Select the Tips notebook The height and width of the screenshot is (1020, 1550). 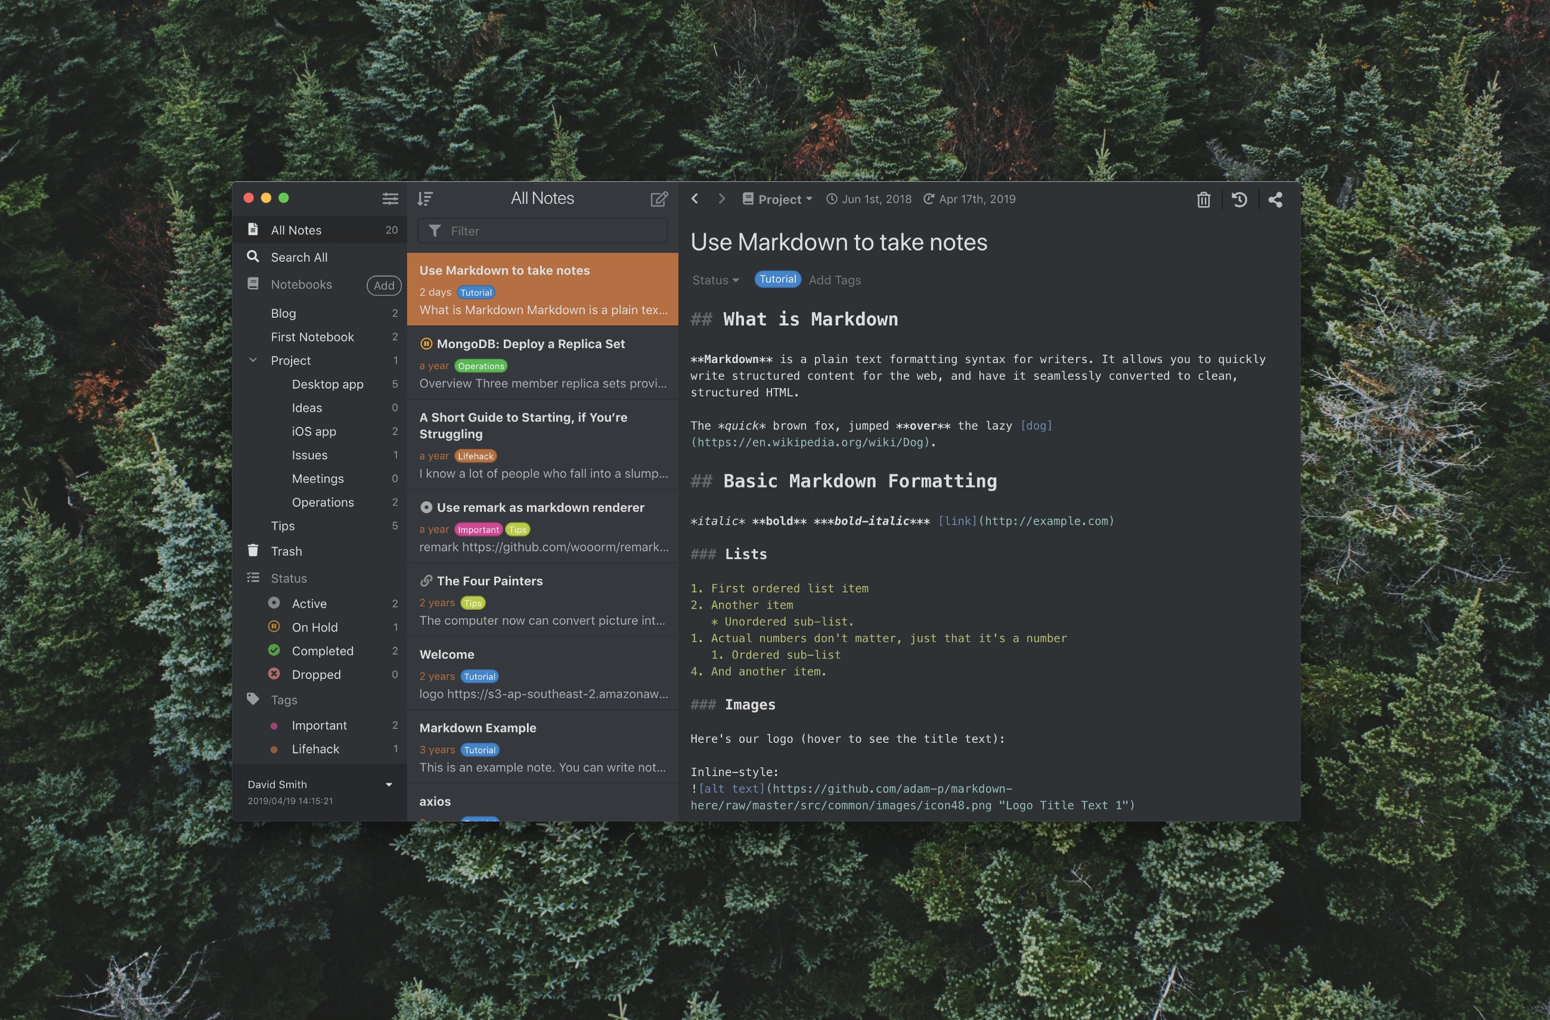283,525
